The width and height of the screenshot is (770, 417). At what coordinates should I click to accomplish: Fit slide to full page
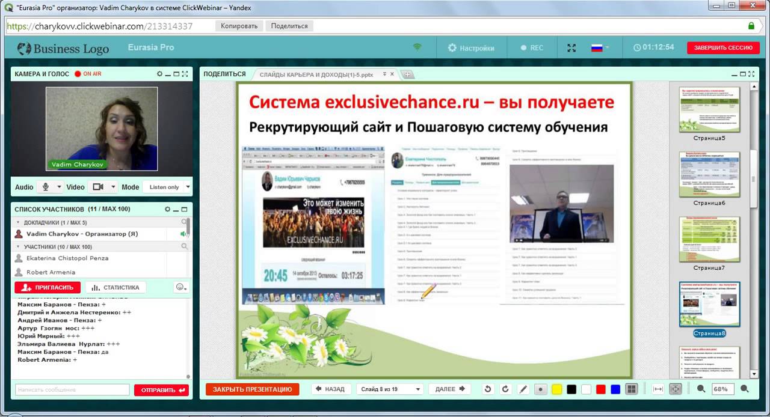pyautogui.click(x=675, y=389)
